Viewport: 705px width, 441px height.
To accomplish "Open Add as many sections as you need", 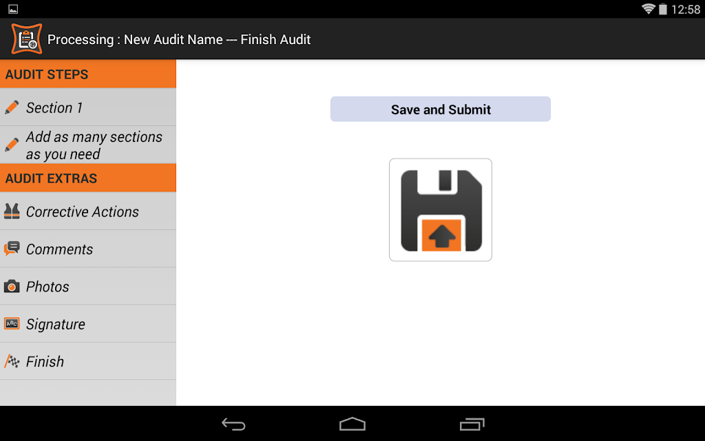I will point(88,145).
